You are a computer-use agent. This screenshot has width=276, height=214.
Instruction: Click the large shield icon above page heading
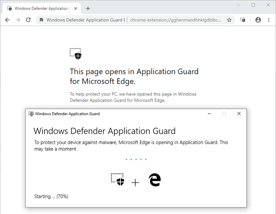[75, 54]
